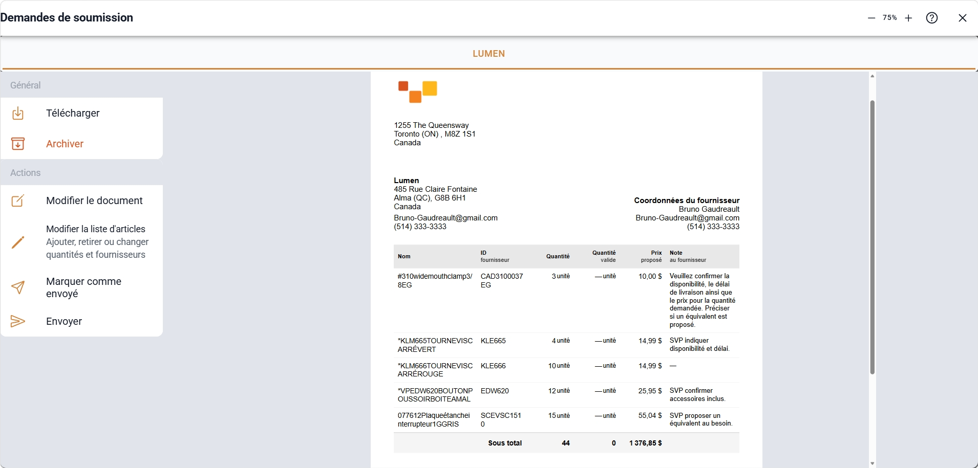Click the Sous total label

click(x=505, y=443)
